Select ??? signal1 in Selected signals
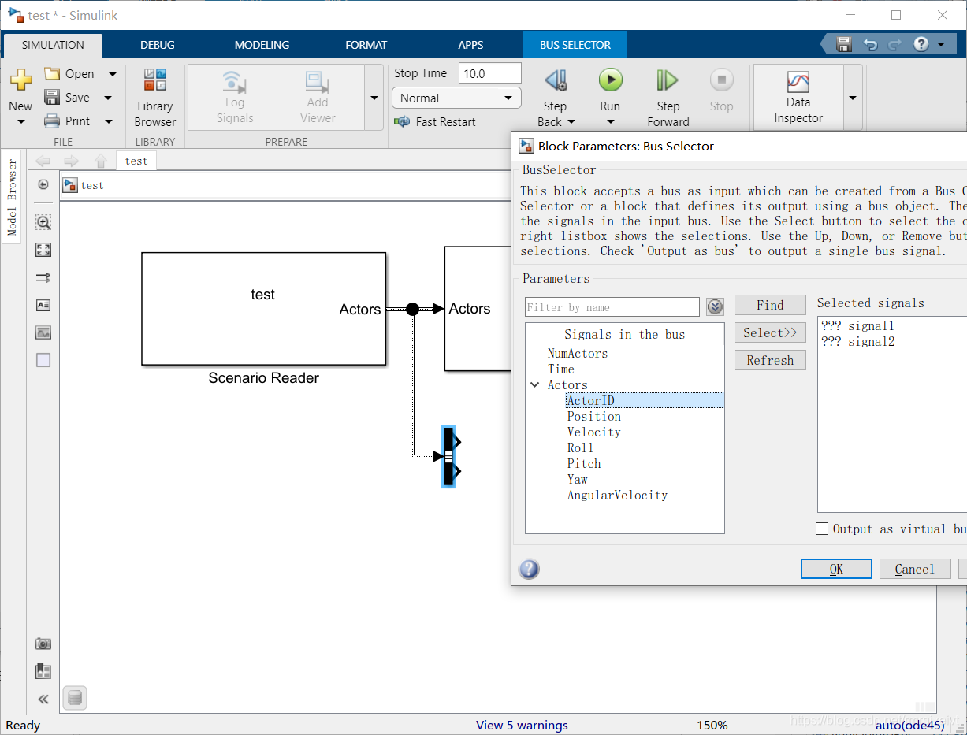The width and height of the screenshot is (967, 735). coord(857,325)
